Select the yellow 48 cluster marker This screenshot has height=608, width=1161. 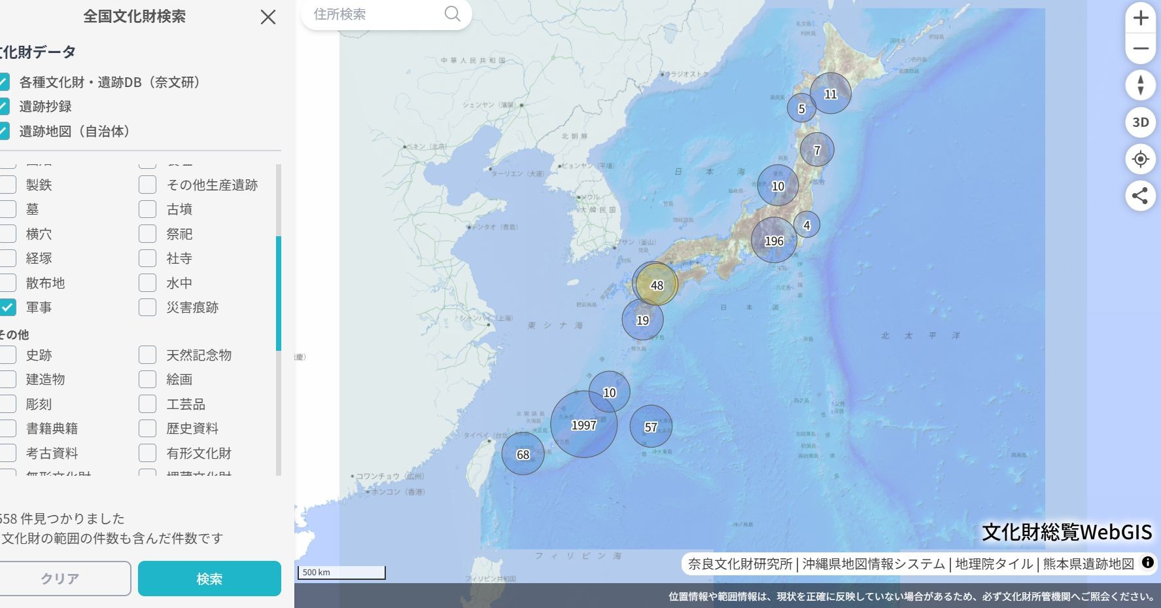656,285
